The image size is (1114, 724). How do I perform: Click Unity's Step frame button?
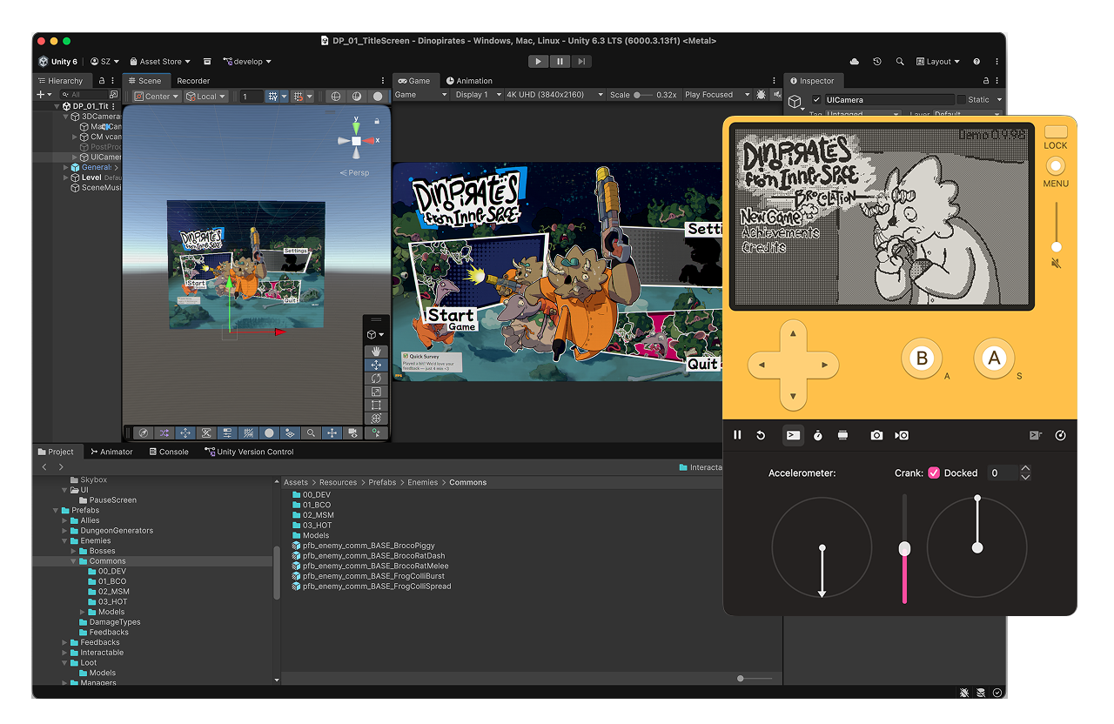tap(581, 61)
